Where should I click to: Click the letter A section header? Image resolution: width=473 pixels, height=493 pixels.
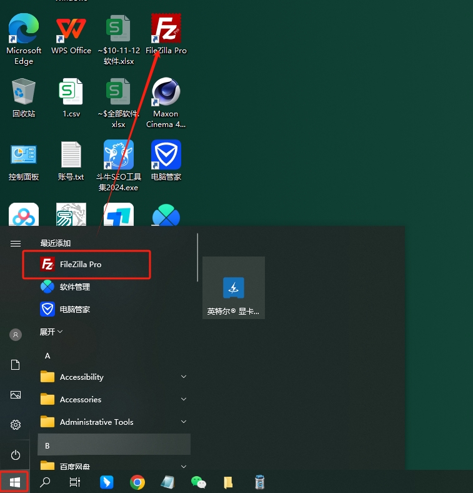[x=47, y=355]
